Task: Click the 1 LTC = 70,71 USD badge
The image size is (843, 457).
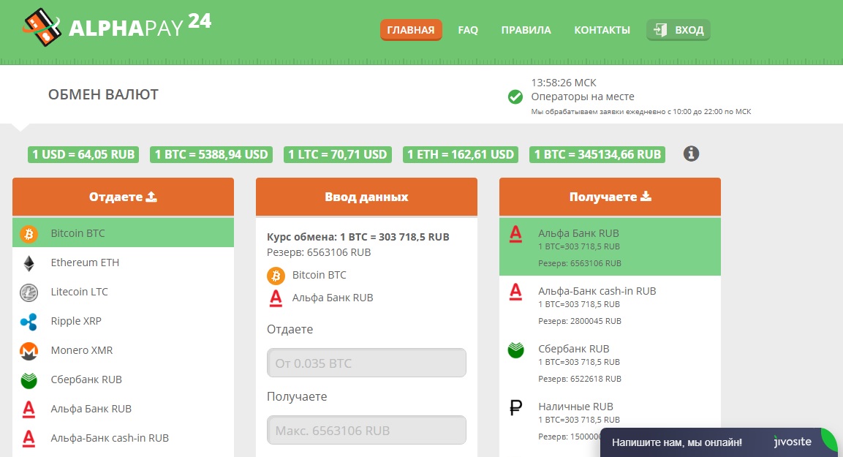Action: point(338,154)
